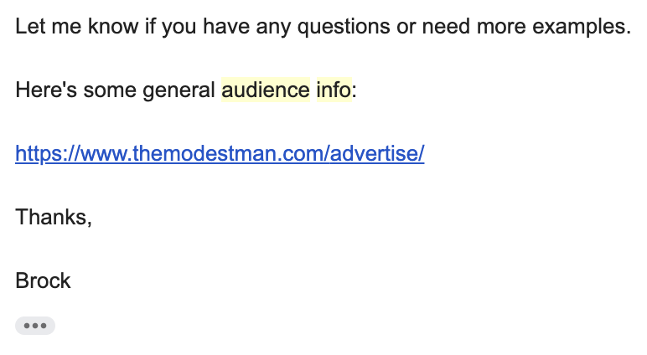Click the word "if" in first line
This screenshot has height=355, width=647.
(x=150, y=27)
